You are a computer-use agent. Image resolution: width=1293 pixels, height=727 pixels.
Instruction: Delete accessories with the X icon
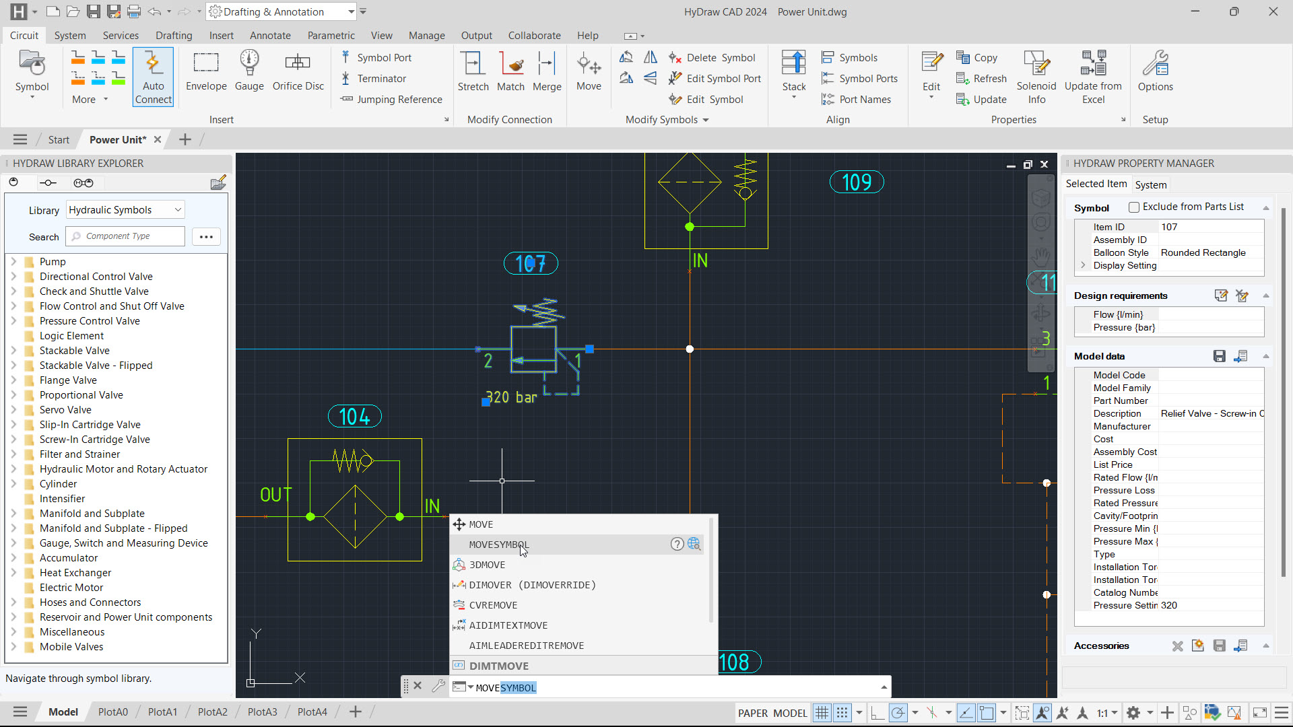point(1177,646)
